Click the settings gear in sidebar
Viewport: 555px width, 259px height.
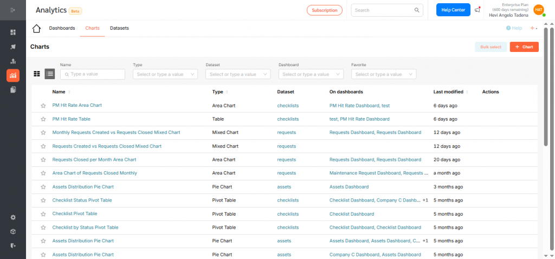13,217
